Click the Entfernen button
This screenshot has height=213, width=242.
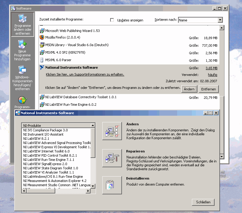pos(209,89)
